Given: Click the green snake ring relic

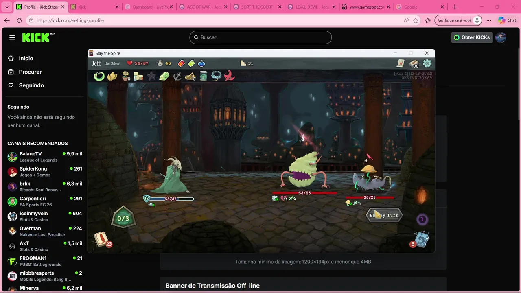Looking at the screenshot, I should pyautogui.click(x=99, y=76).
